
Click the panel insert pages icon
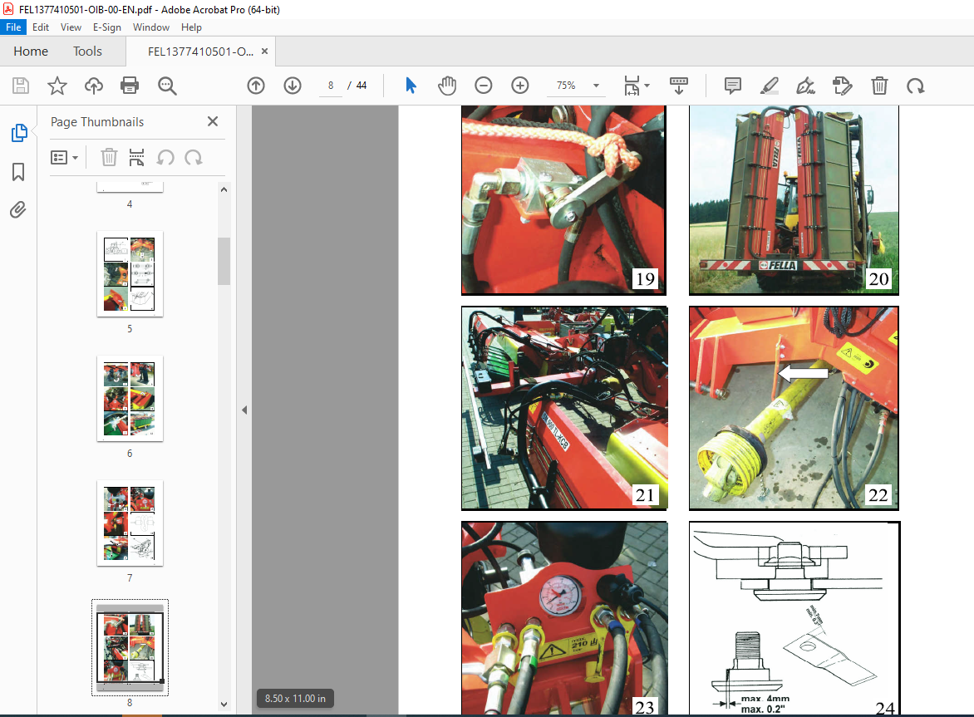pyautogui.click(x=136, y=157)
